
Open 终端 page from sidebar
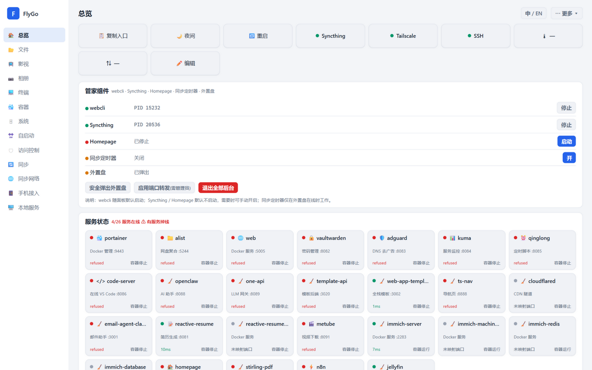click(x=35, y=93)
